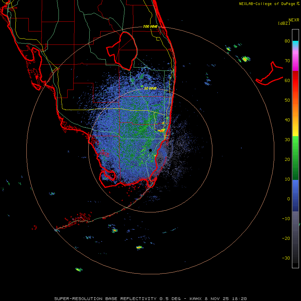Click the green segment of the color bar

(x=295, y=158)
